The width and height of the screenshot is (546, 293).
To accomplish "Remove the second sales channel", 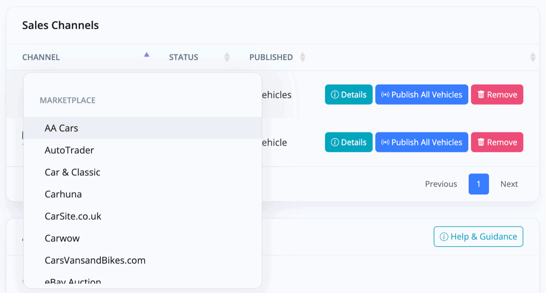I will click(x=497, y=142).
